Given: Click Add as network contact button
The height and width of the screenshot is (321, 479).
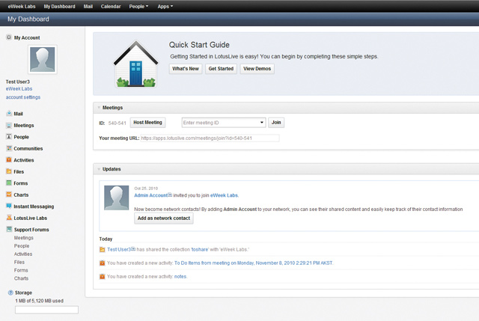Looking at the screenshot, I should 164,218.
